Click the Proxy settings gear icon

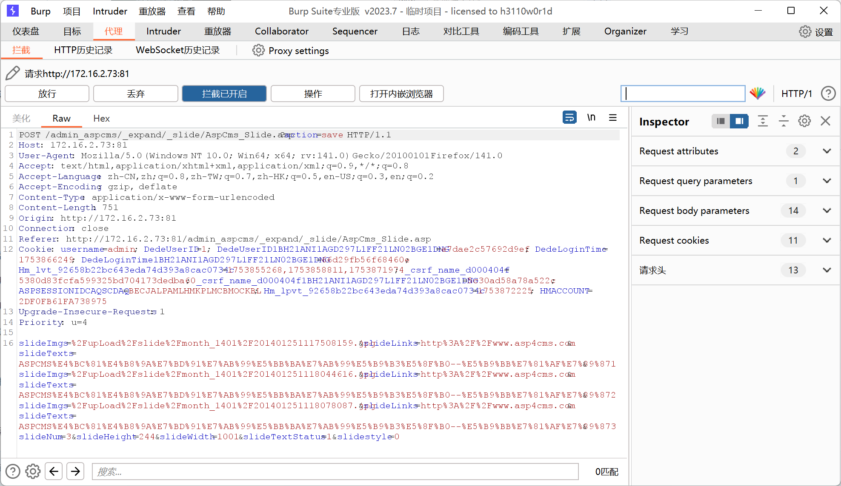click(258, 51)
